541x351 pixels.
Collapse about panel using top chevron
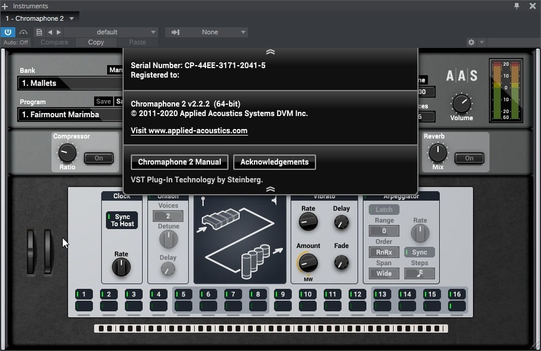(x=270, y=52)
